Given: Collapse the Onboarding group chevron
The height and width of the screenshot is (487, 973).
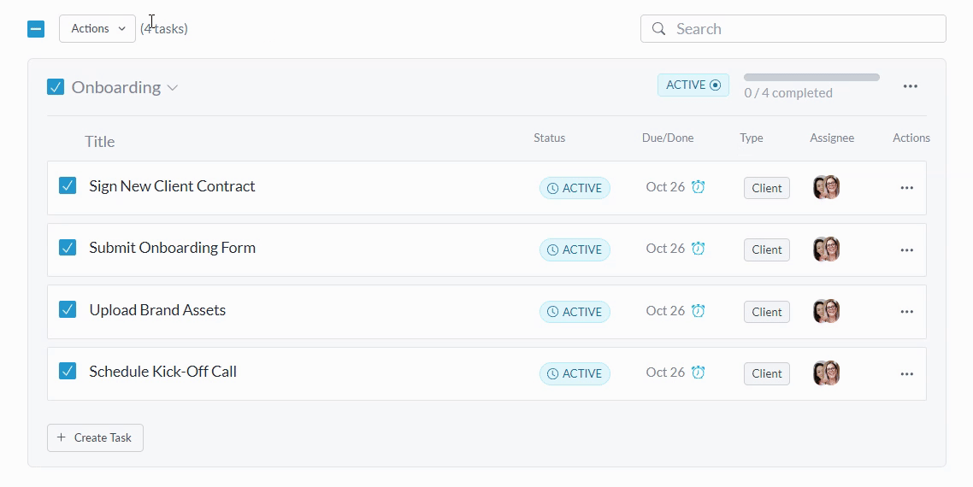Looking at the screenshot, I should [173, 88].
